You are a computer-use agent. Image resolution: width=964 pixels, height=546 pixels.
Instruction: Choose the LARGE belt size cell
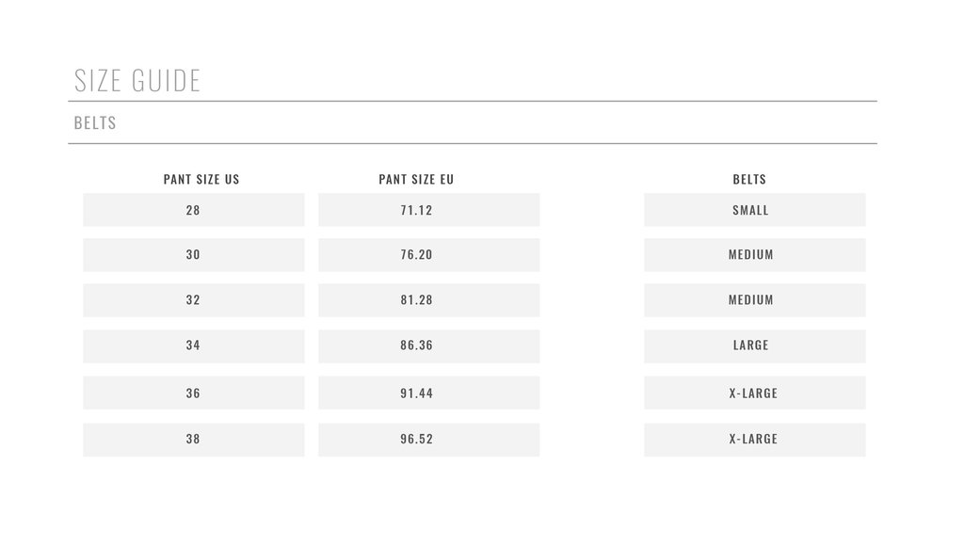tap(755, 346)
